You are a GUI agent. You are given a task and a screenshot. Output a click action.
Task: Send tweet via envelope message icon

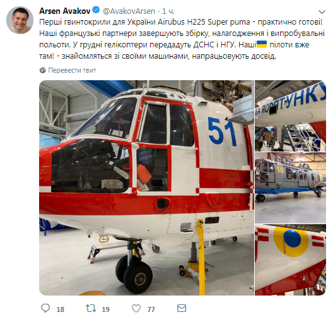[182, 308]
